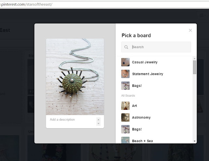Click the Casual Jewelry board thumbnail icon

point(125,62)
